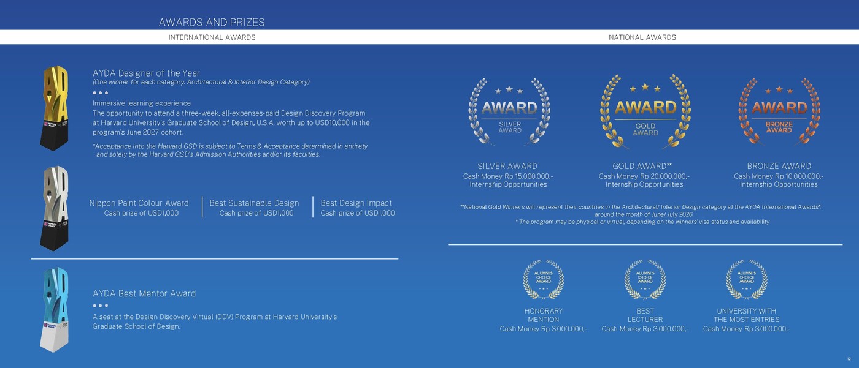The width and height of the screenshot is (859, 368).
Task: Select the cash money amount under Best Lecturer
Action: (645, 329)
